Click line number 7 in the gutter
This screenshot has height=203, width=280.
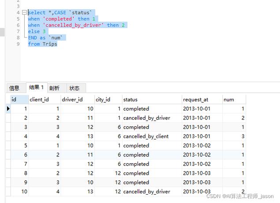tap(18, 31)
